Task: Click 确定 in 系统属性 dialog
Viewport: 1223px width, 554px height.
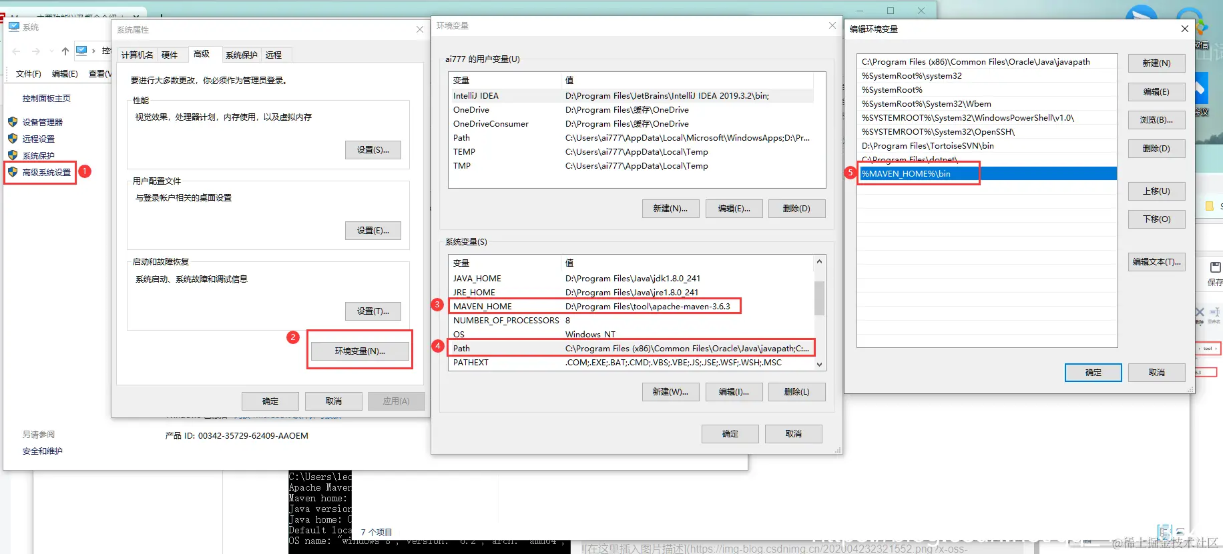Action: click(270, 401)
